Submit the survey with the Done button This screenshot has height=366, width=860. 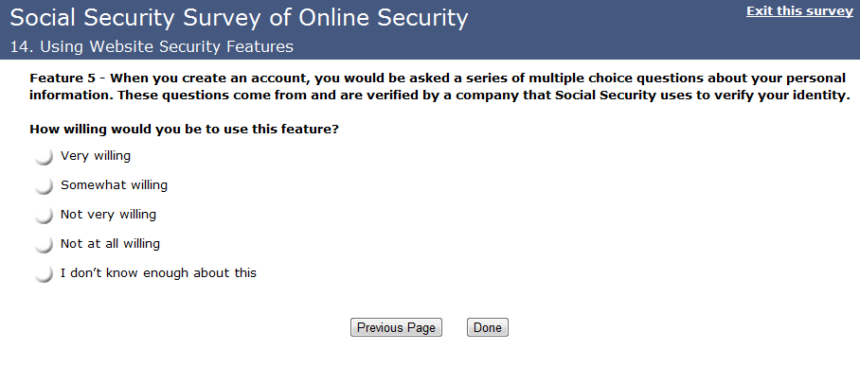488,327
